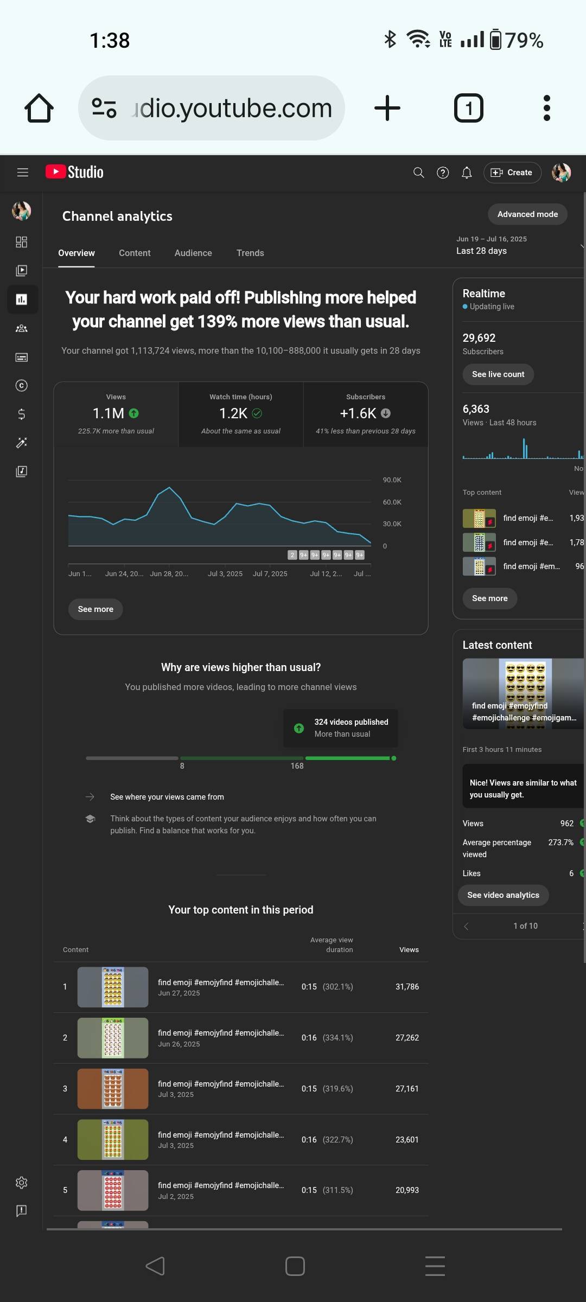Viewport: 586px width, 1302px height.
Task: Switch to the Trends tab
Action: 250,253
